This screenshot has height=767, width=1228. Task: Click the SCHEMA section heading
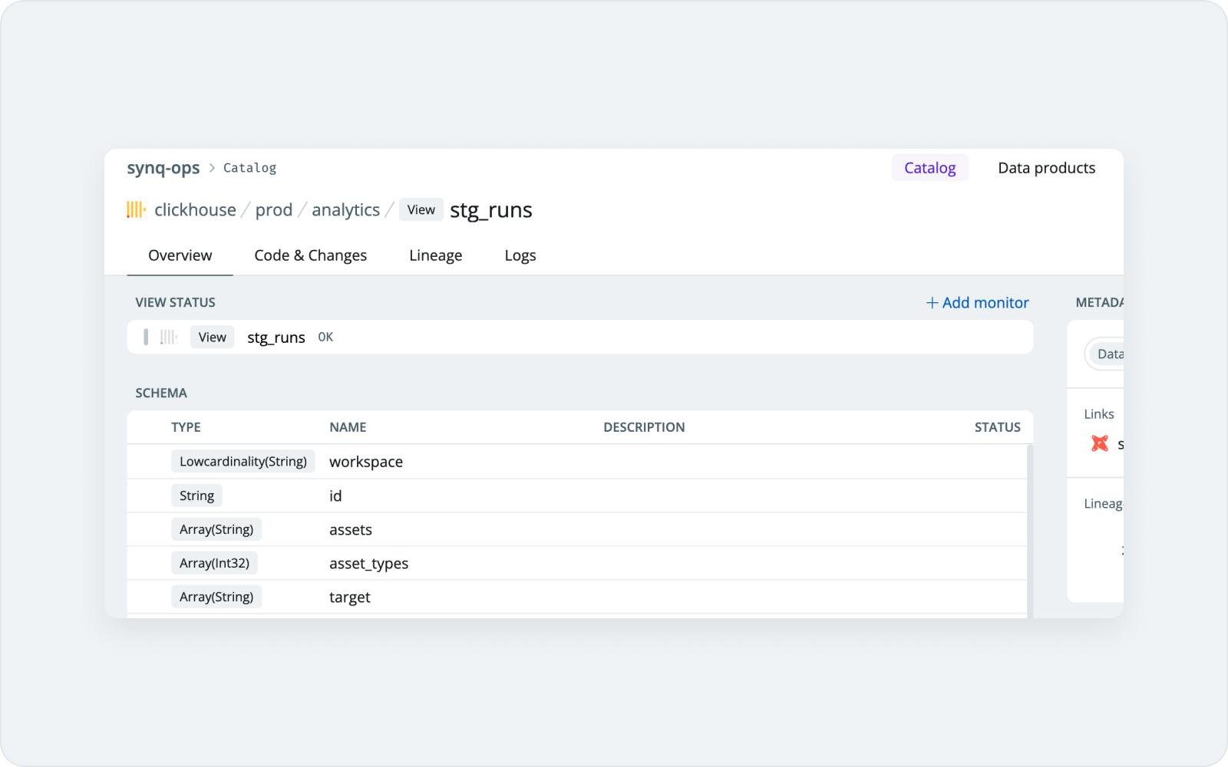click(x=161, y=393)
